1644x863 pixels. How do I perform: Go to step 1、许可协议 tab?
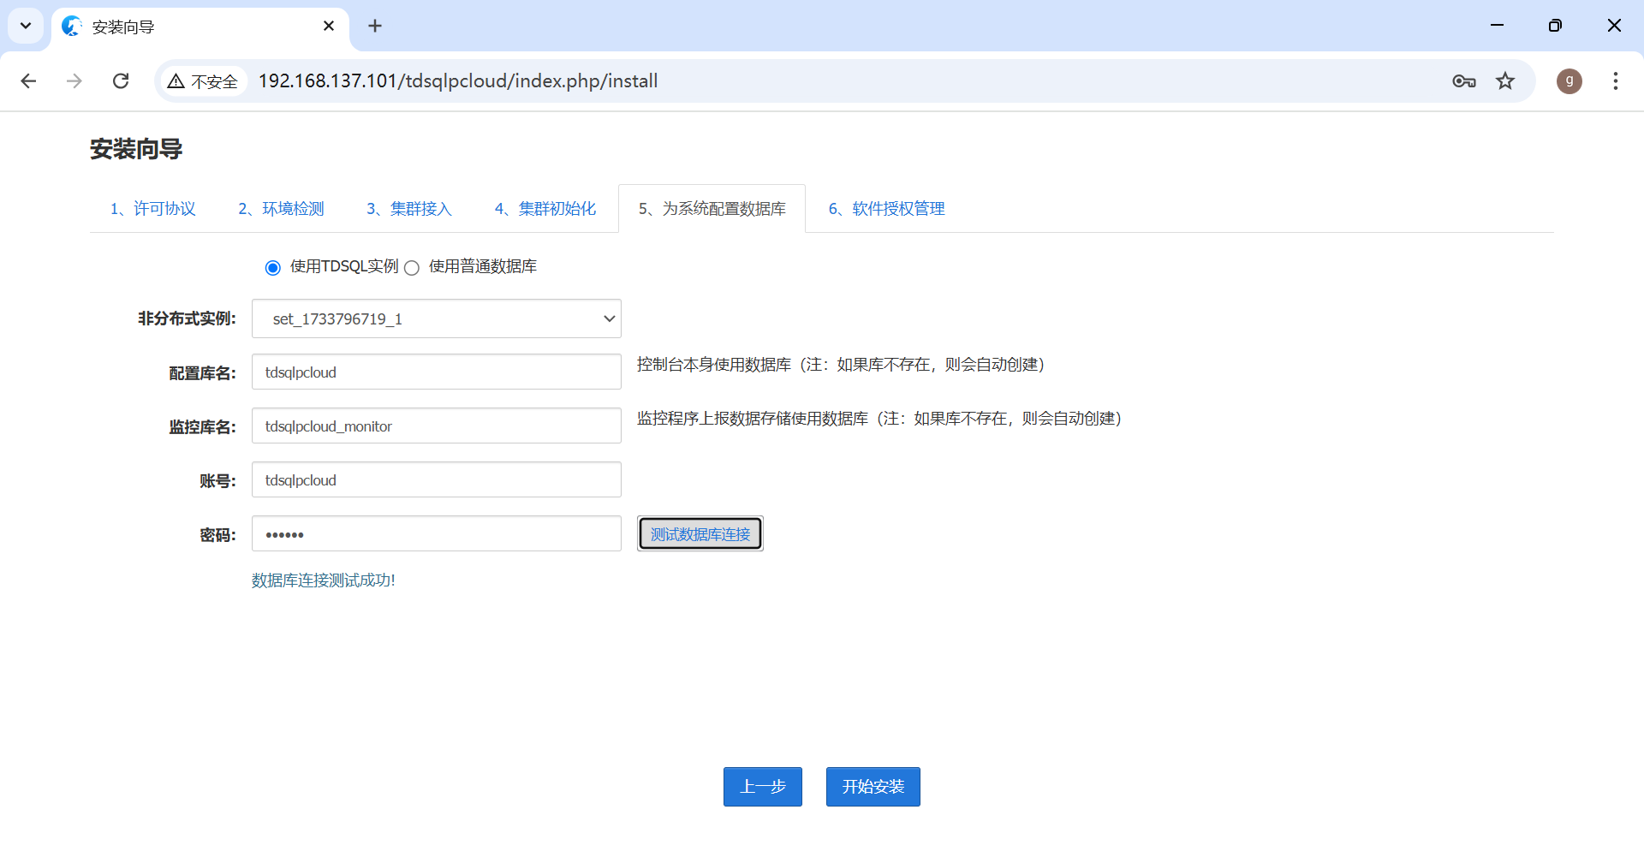pyautogui.click(x=153, y=209)
